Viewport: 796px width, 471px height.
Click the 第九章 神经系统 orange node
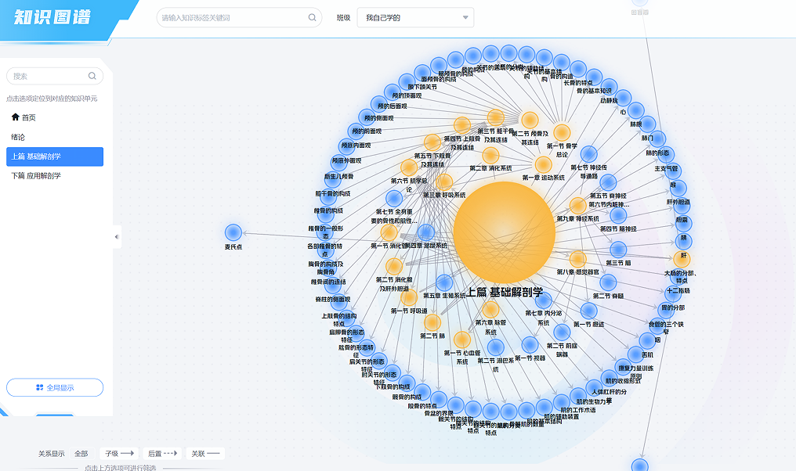click(577, 205)
